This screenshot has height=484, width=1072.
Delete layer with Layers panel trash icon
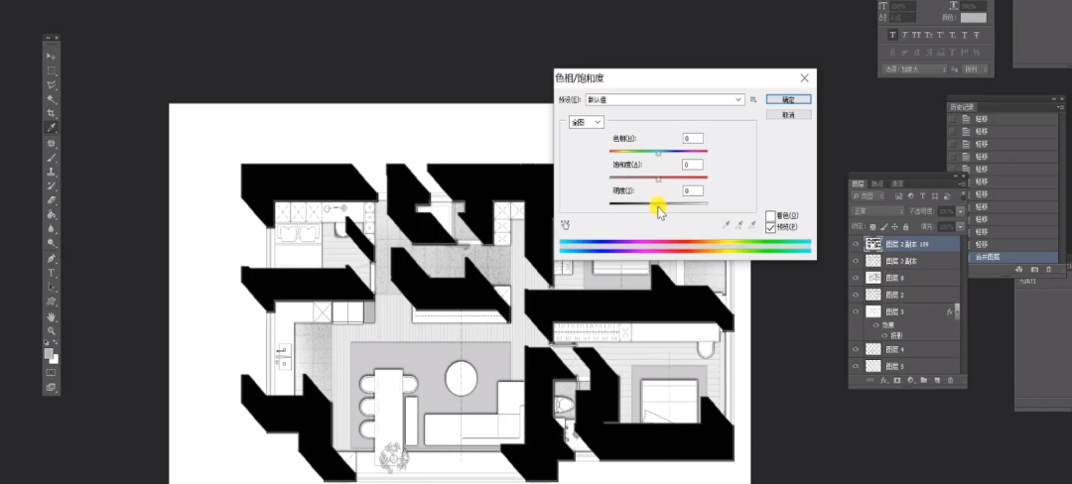(x=951, y=380)
